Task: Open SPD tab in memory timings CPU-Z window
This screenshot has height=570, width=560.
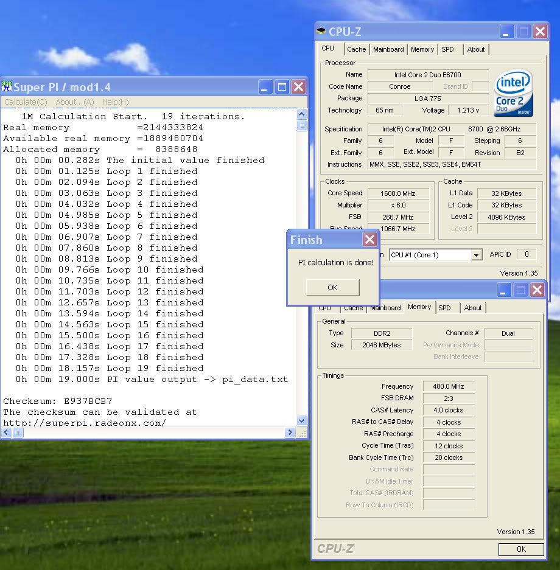Action: [445, 308]
